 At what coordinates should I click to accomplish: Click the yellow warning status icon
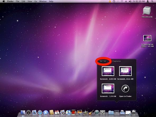click(110, 1)
